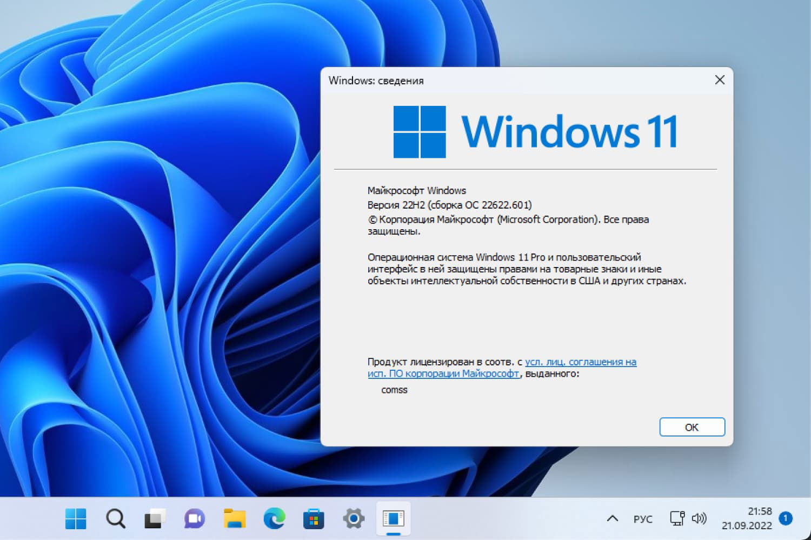Viewport: 811px width, 540px height.
Task: Open the license agreement terms link
Action: tap(580, 362)
